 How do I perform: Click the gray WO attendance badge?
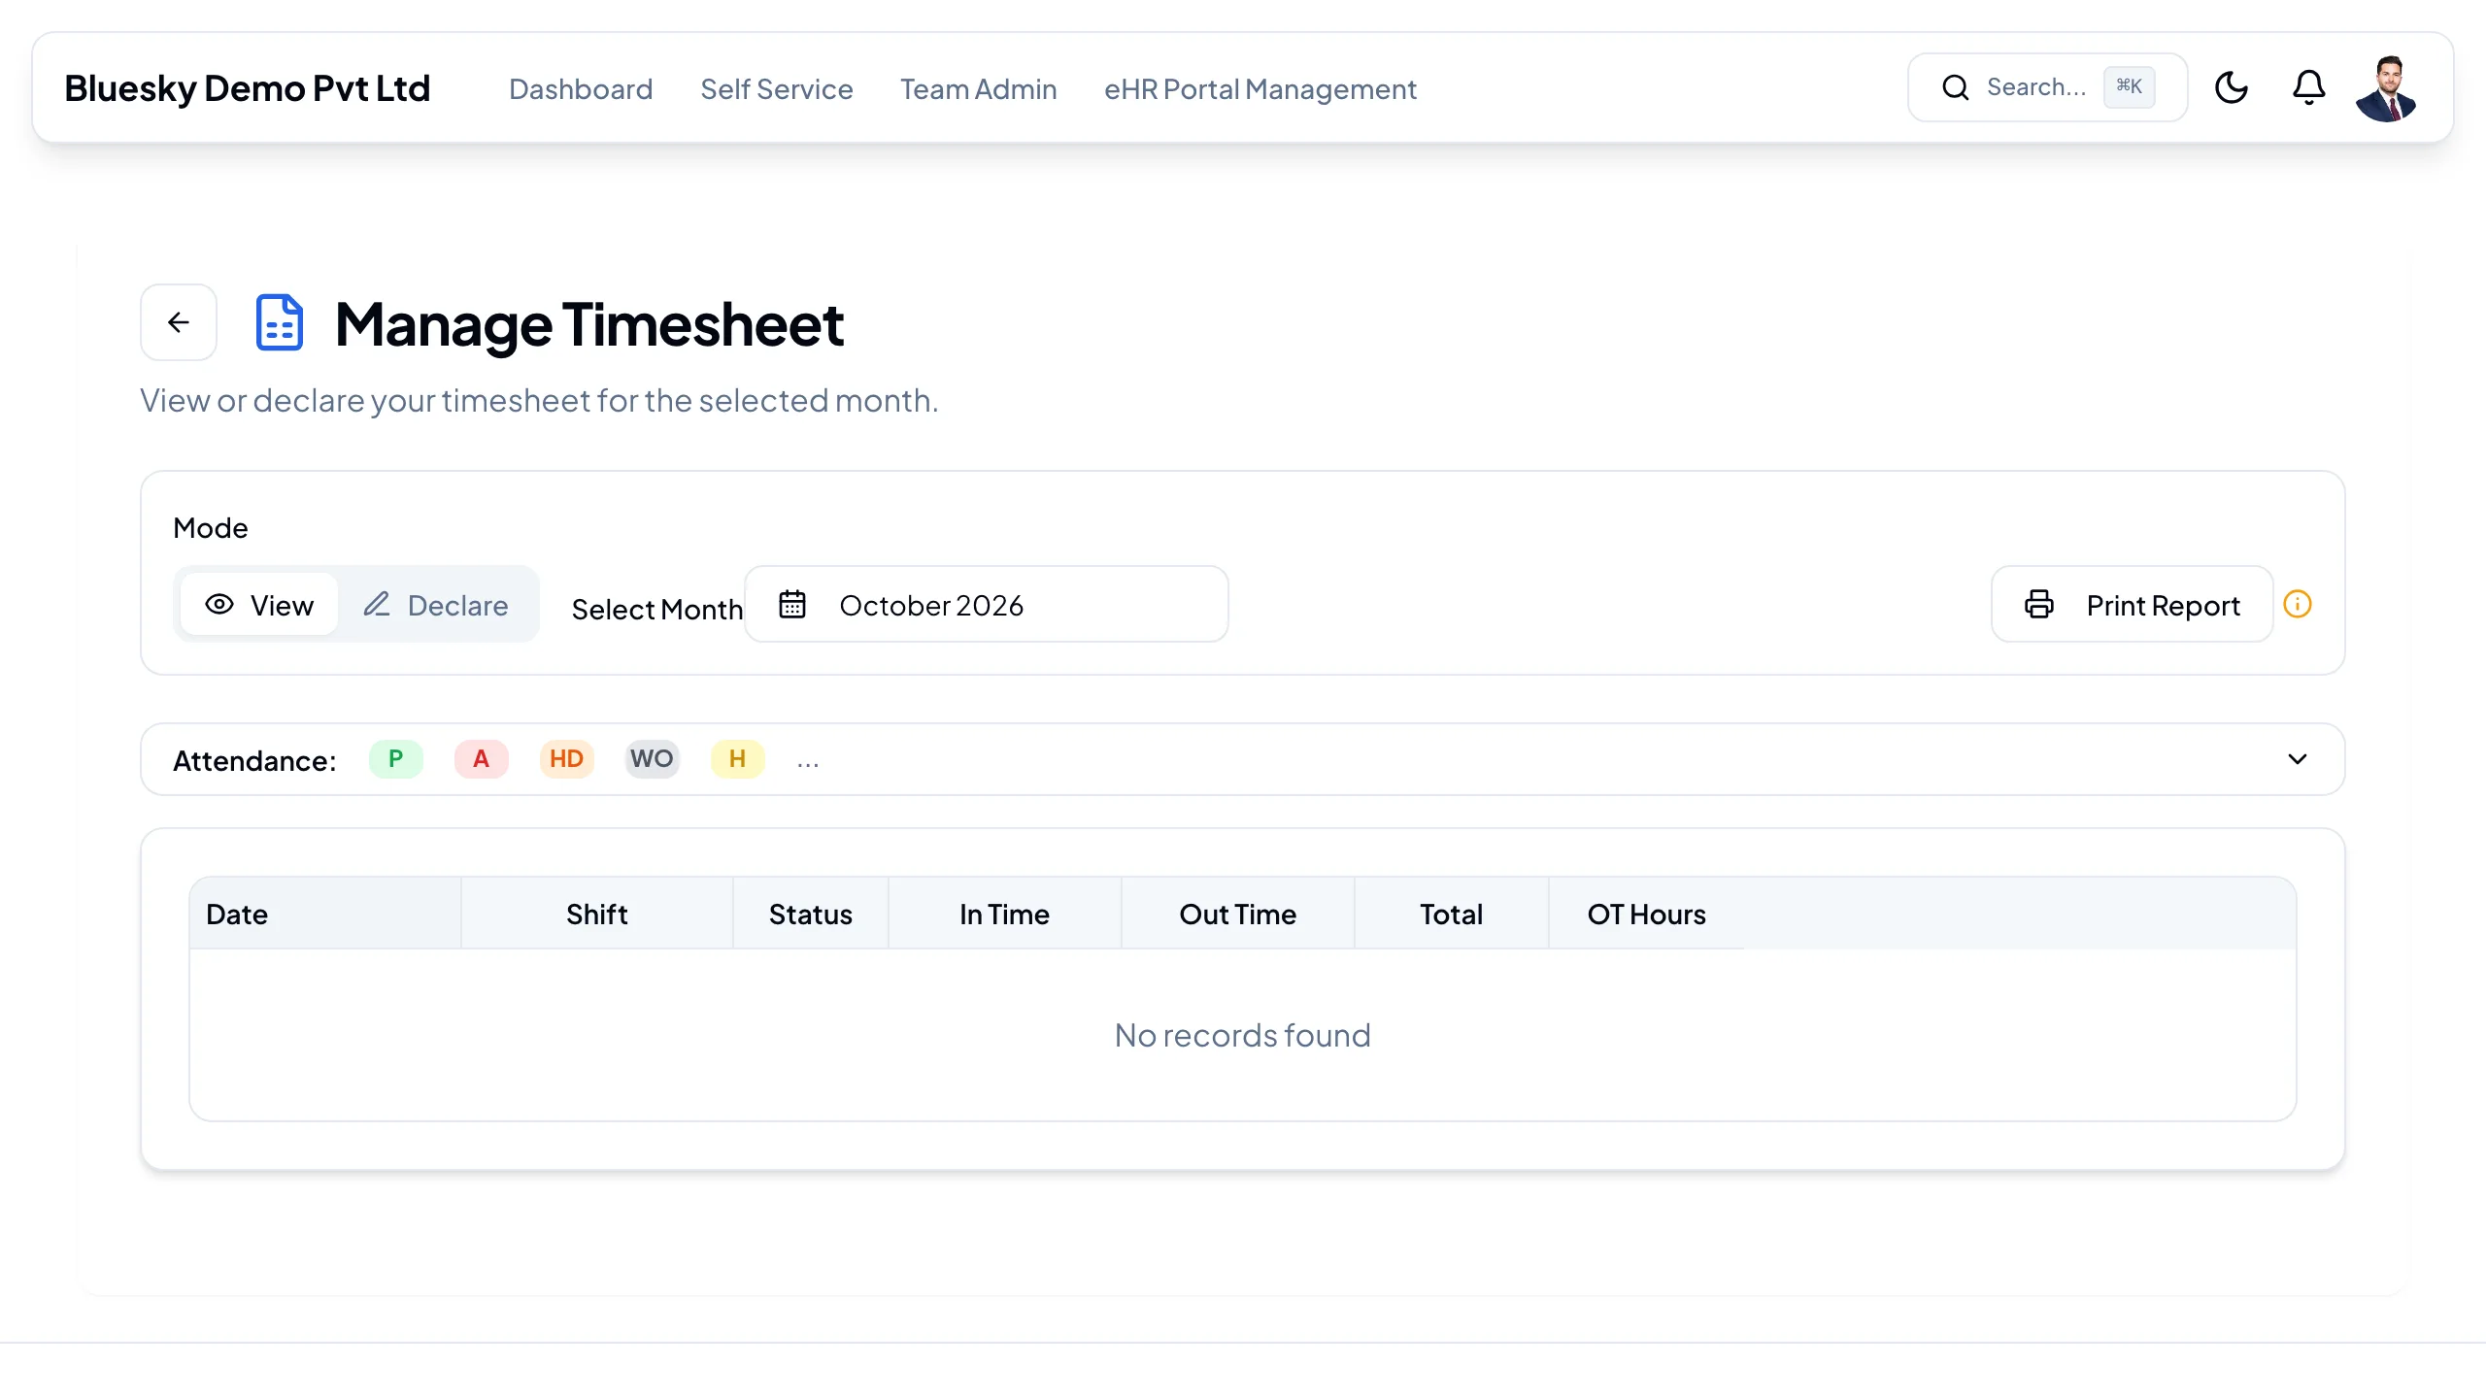652,759
